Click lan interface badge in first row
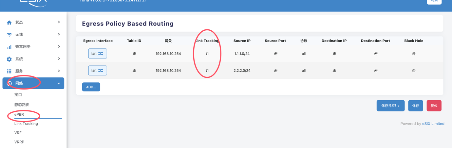The image size is (452, 148). click(x=98, y=54)
